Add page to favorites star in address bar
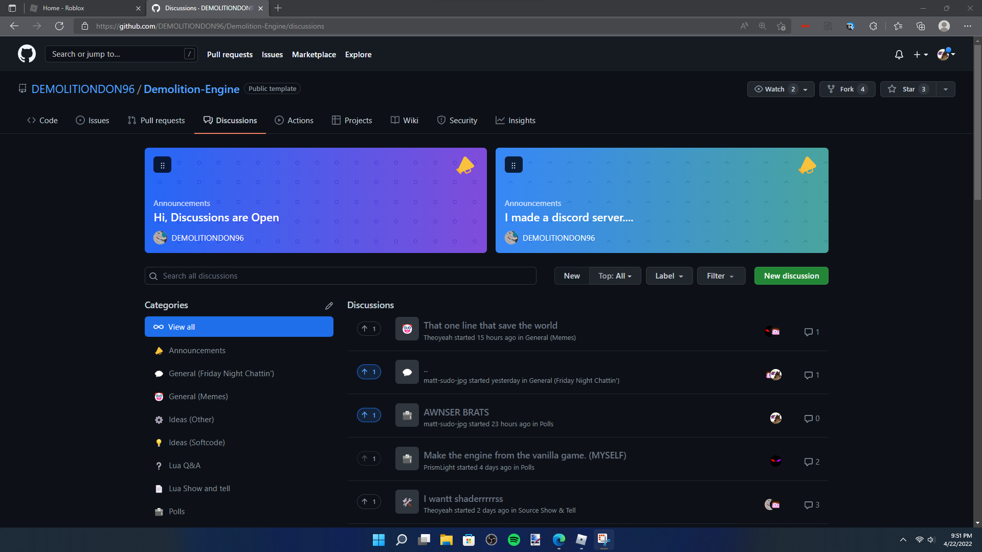 pos(781,26)
